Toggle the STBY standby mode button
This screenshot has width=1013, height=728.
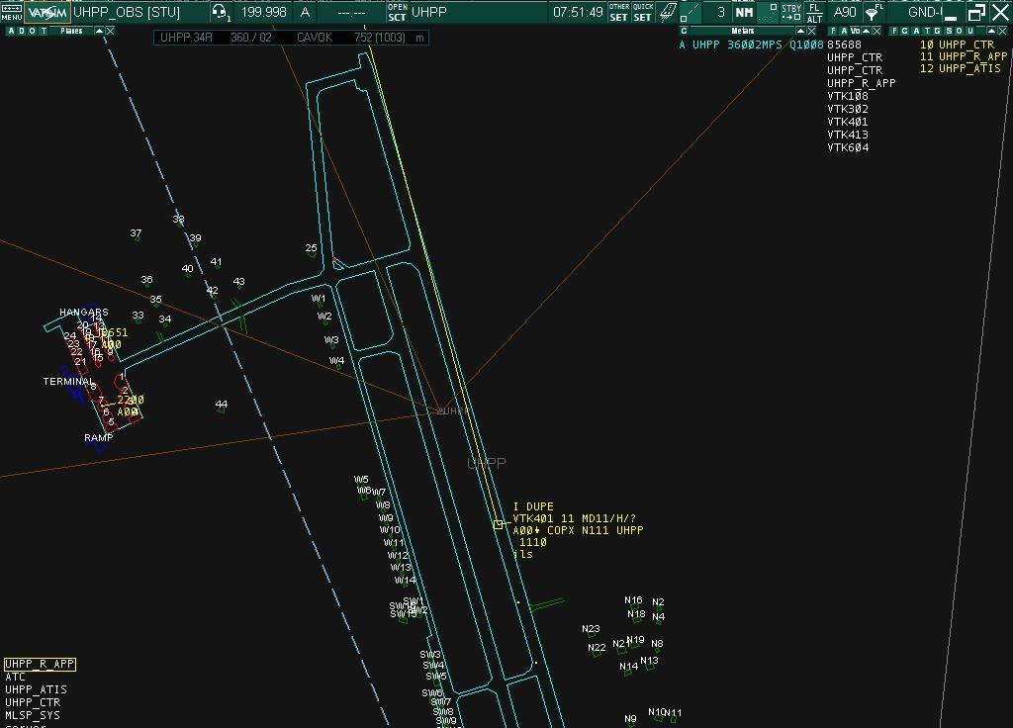point(791,12)
